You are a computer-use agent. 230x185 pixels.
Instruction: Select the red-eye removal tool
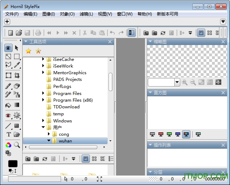[x=8, y=115]
